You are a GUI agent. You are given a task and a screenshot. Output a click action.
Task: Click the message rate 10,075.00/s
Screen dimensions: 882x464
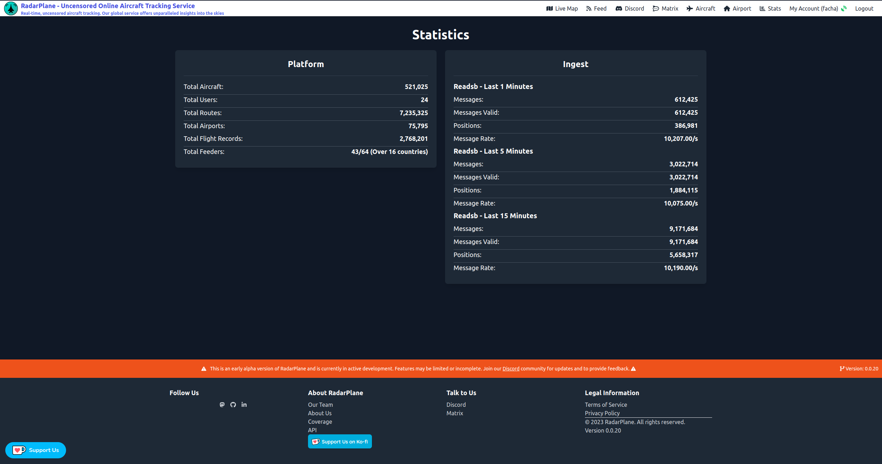681,203
